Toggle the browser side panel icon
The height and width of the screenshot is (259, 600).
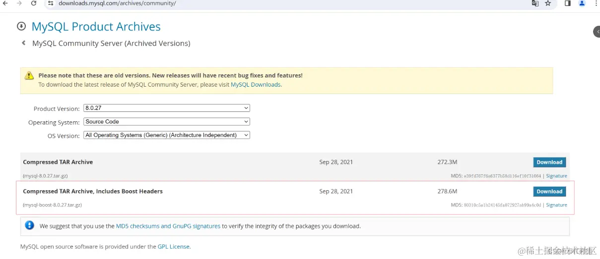tap(568, 3)
